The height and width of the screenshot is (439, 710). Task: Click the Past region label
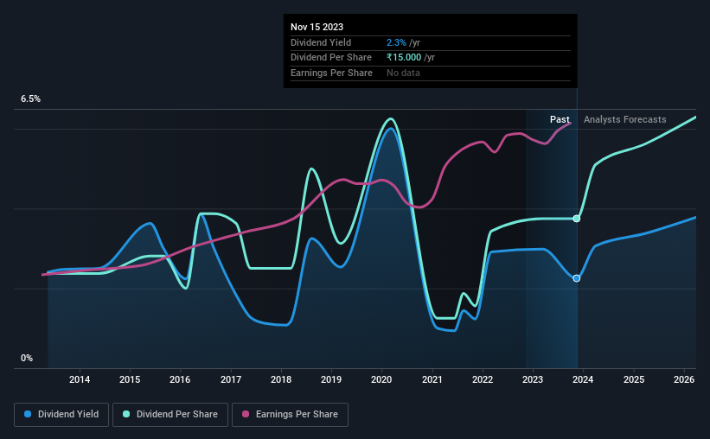pos(560,119)
